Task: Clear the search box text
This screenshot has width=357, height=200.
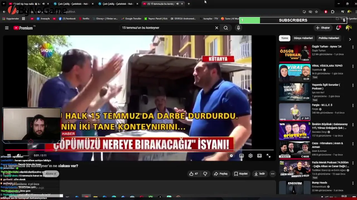Action: [x=216, y=28]
